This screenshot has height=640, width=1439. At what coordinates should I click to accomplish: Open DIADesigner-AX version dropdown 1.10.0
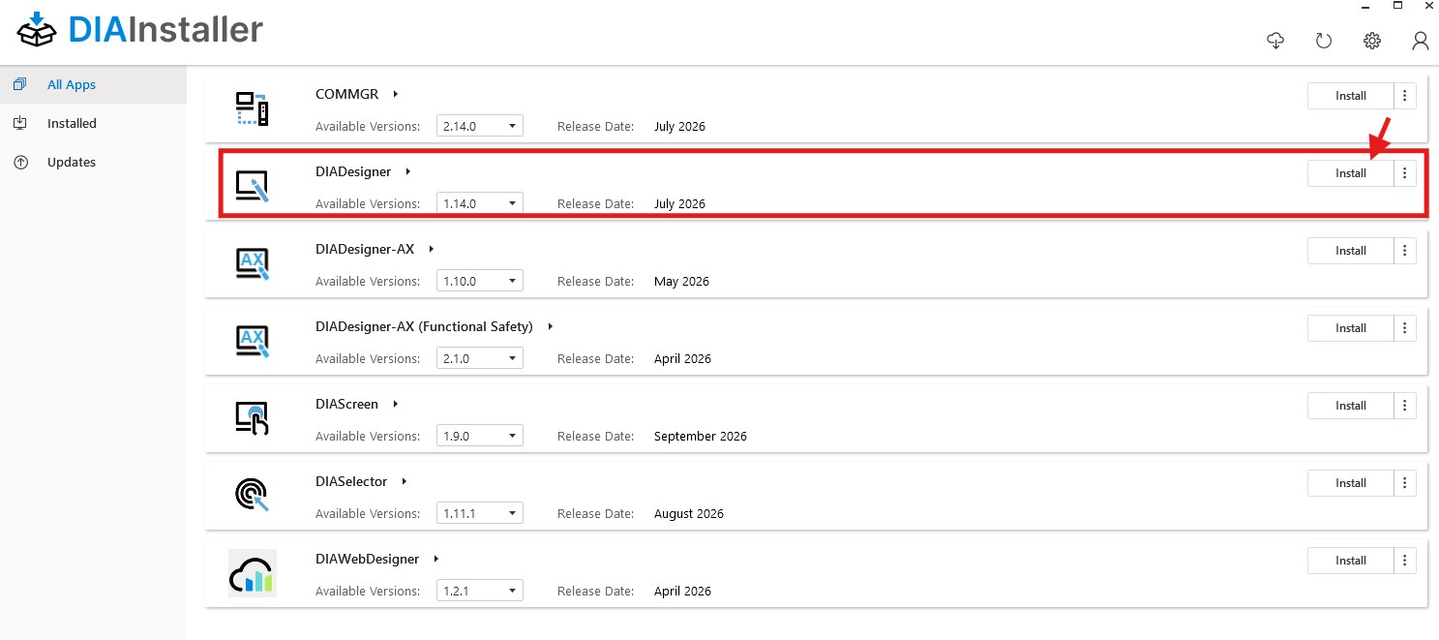480,281
